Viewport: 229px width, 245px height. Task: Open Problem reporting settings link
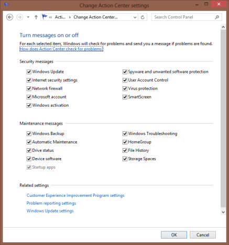pos(51,203)
